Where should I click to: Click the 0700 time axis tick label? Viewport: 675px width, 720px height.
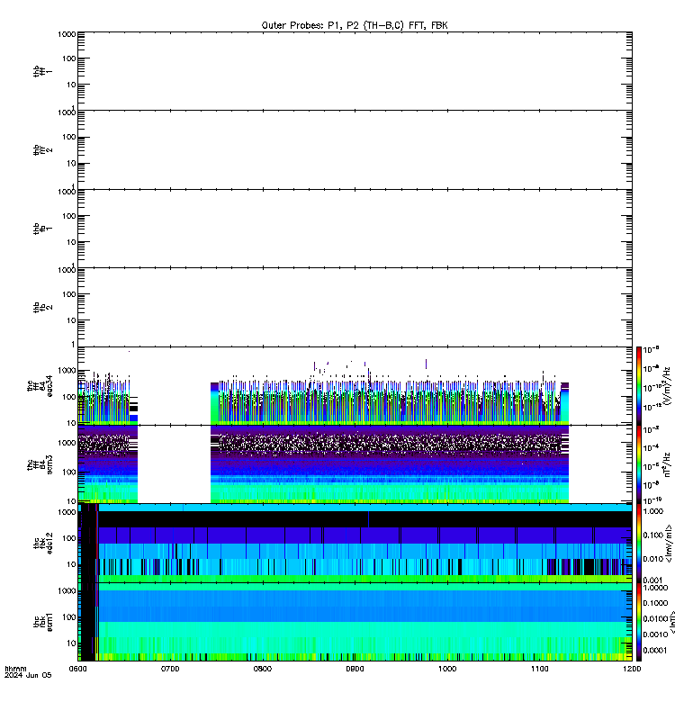pos(170,669)
